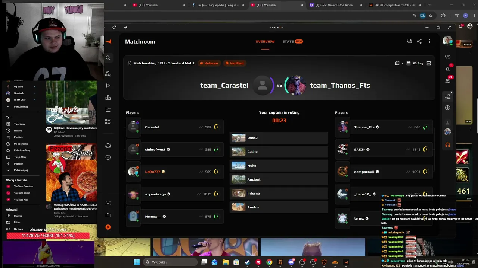Image resolution: width=478 pixels, height=268 pixels.
Task: Click the orange upgrade chevron icon in sidebar
Action: click(108, 227)
